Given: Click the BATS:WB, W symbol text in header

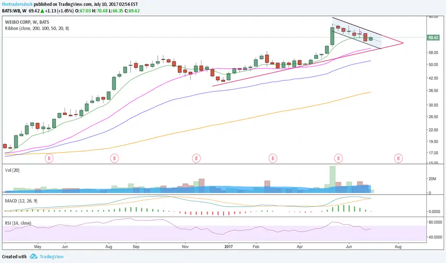Looking at the screenshot, I should [x=14, y=11].
